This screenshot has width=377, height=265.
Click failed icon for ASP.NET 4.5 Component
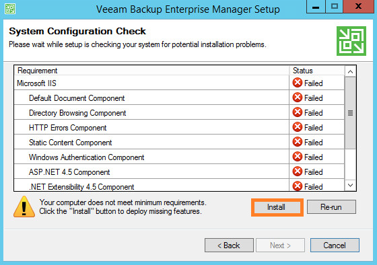[x=298, y=172]
